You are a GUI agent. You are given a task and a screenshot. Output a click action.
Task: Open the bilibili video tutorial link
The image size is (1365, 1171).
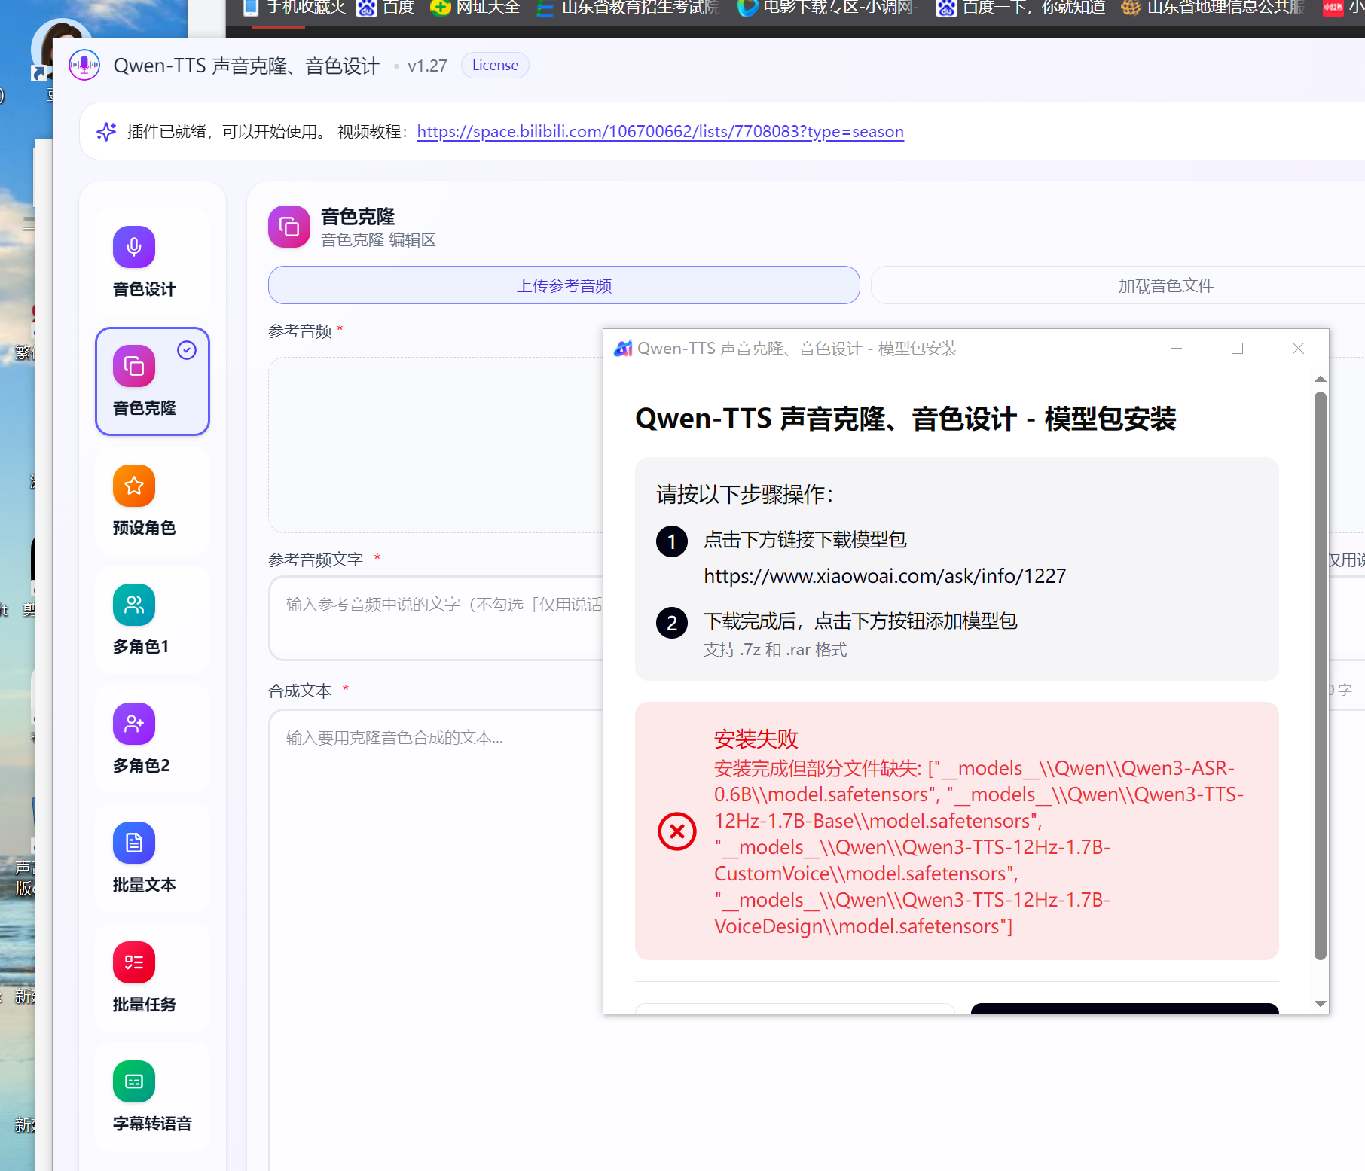click(660, 132)
